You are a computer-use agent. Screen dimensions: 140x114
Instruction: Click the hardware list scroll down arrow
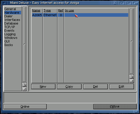[x=132, y=81]
